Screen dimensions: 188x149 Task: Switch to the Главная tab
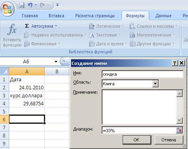(30, 16)
